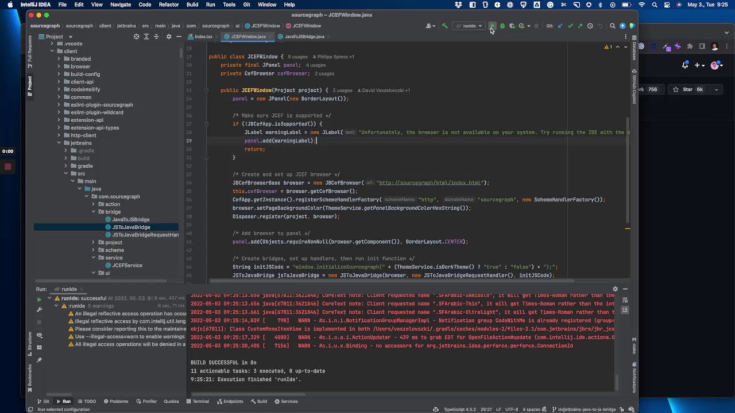The height and width of the screenshot is (413, 735).
Task: Open Search Everywhere magnifier icon
Action: pyautogui.click(x=612, y=26)
